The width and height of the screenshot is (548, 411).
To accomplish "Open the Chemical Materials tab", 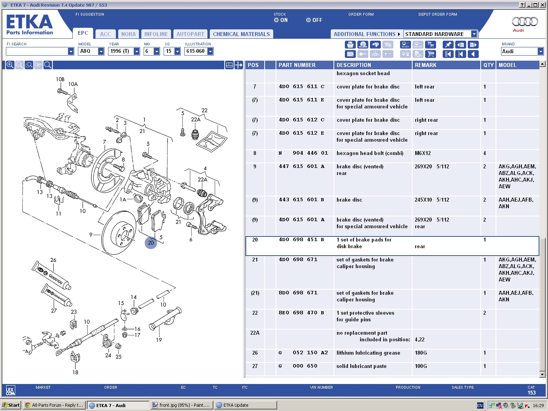I will [242, 34].
